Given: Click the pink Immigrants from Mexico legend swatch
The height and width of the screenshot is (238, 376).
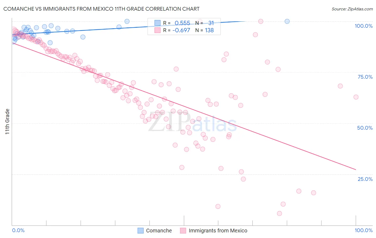Looking at the screenshot, I should pos(183,231).
